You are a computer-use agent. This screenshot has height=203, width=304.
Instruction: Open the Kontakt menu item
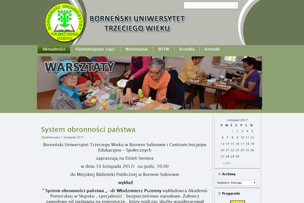click(x=212, y=49)
